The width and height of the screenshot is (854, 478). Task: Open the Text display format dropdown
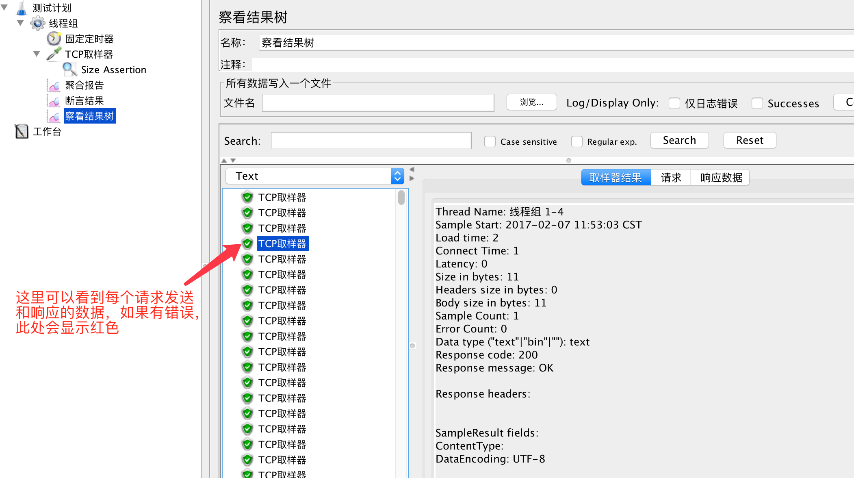(x=397, y=176)
